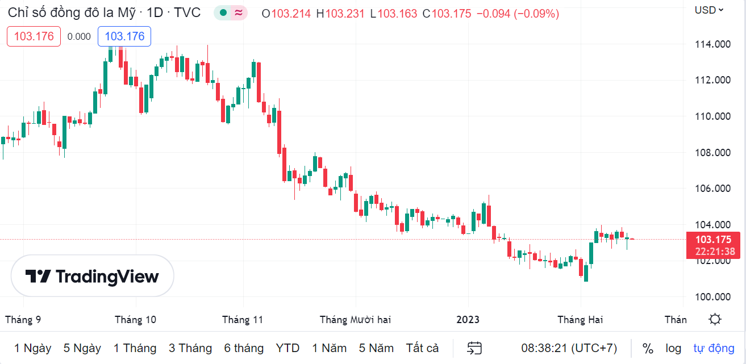The height and width of the screenshot is (364, 746).
Task: Select the 1 Năm range
Action: [x=330, y=348]
